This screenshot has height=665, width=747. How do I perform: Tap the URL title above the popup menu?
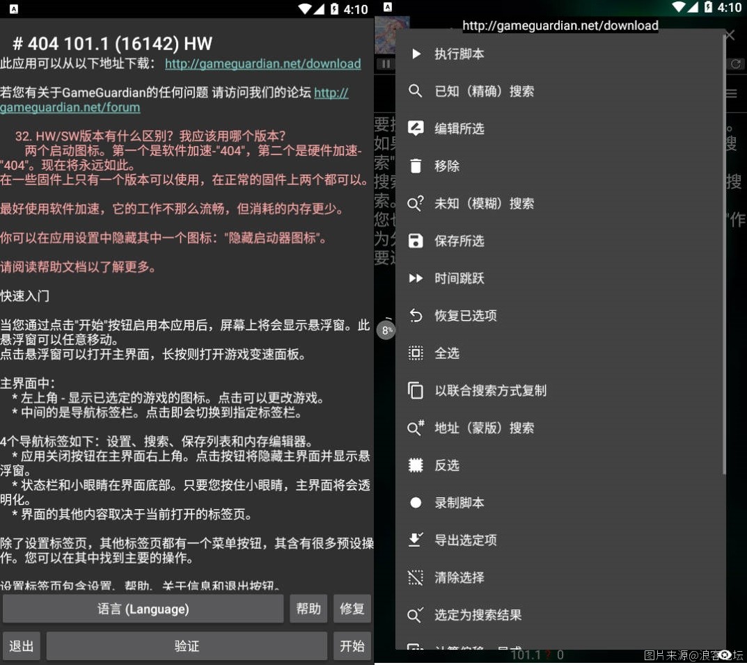[x=560, y=26]
